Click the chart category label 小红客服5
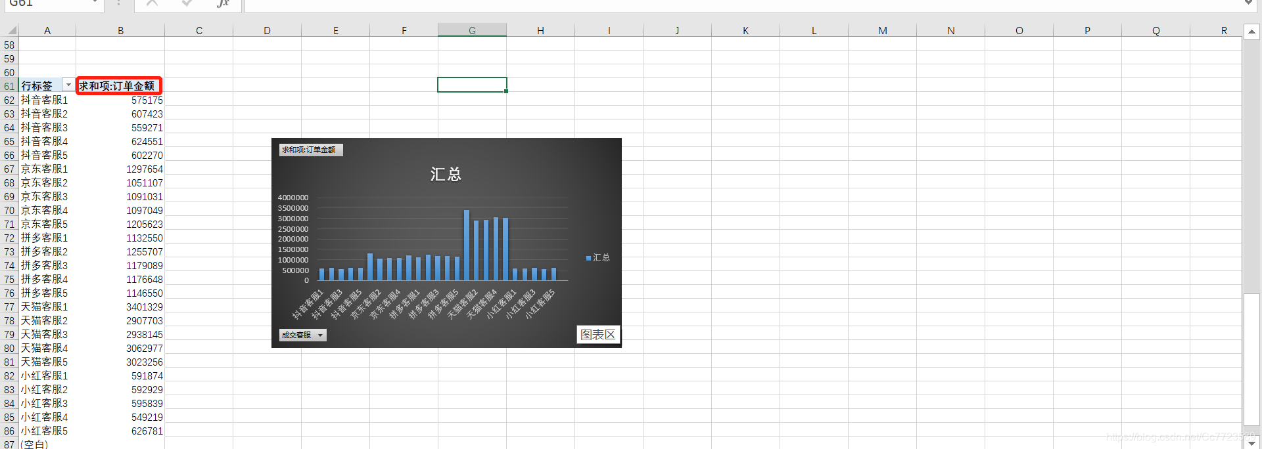This screenshot has width=1262, height=449. coord(540,303)
